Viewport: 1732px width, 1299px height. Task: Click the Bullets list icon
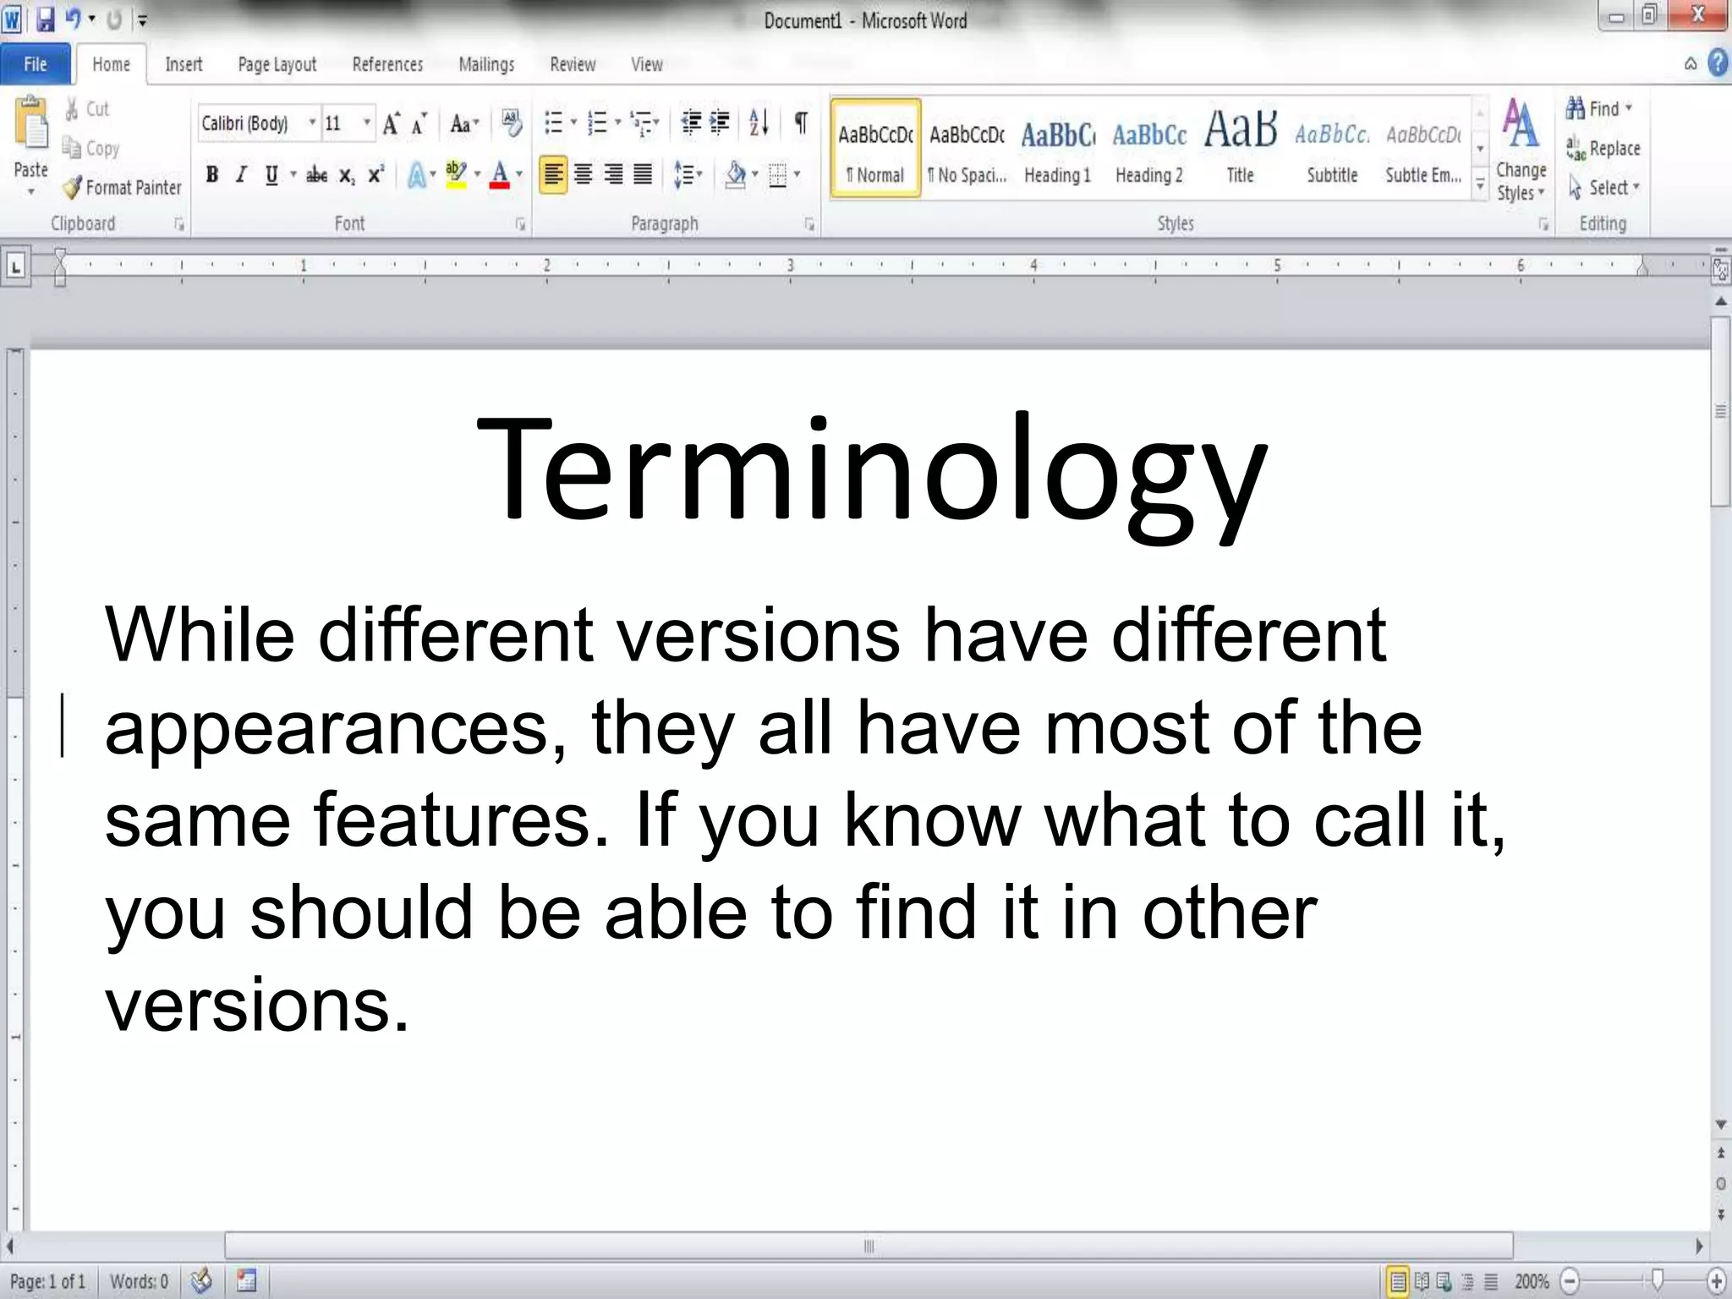(x=553, y=123)
